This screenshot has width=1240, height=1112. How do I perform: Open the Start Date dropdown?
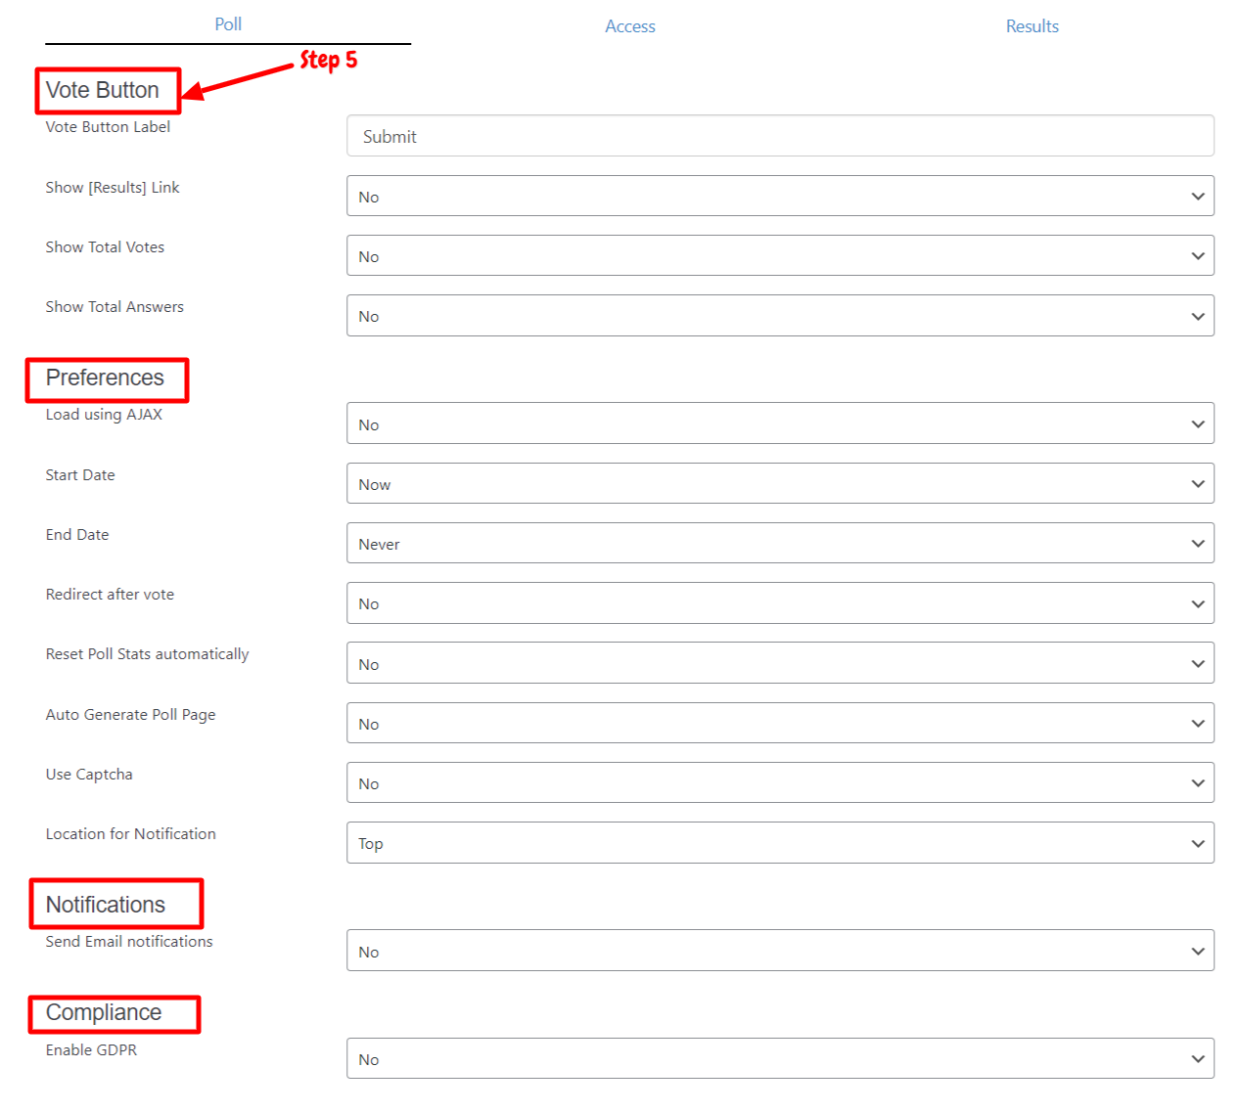click(x=780, y=483)
